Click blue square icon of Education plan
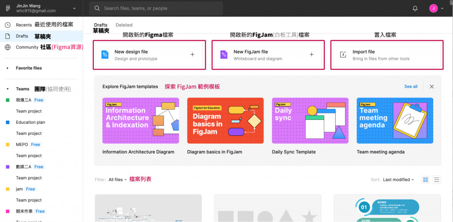 [8, 122]
